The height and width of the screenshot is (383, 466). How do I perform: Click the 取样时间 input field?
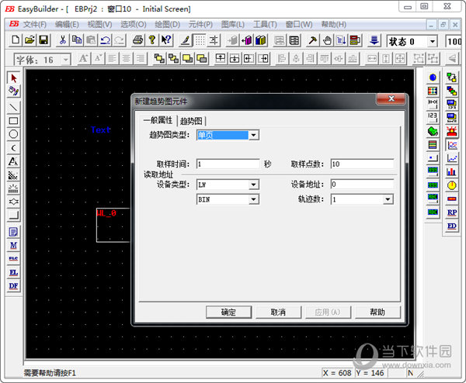coord(228,164)
